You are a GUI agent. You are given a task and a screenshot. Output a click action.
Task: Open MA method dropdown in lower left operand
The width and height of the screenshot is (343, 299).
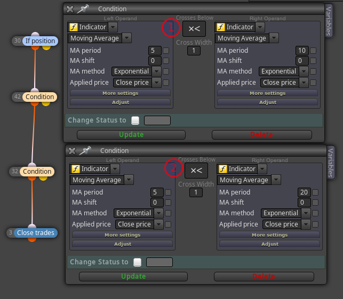(159, 213)
